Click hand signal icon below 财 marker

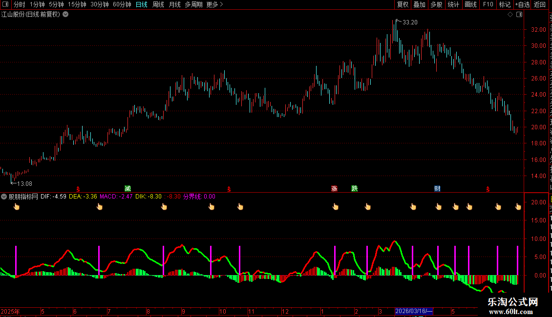tap(439, 207)
